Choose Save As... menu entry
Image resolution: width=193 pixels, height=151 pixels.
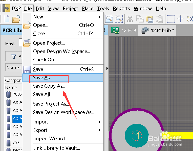pyautogui.click(x=63, y=78)
